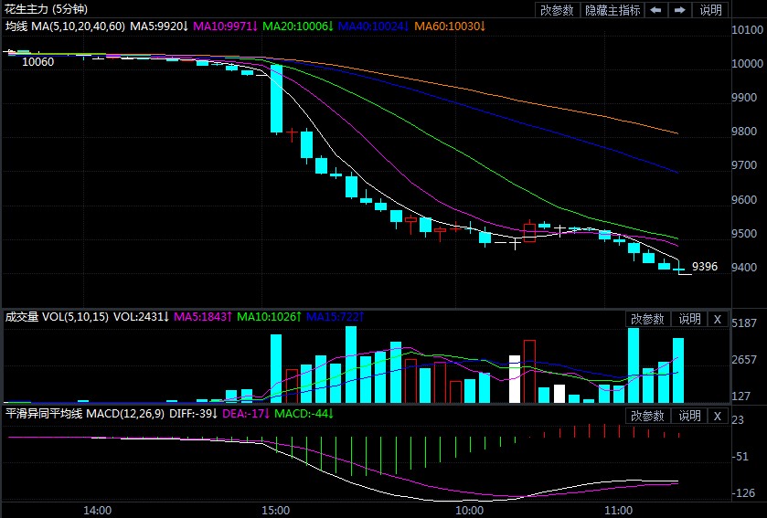767x518 pixels.
Task: Open 改参数 for the main MA chart
Action: coord(557,10)
